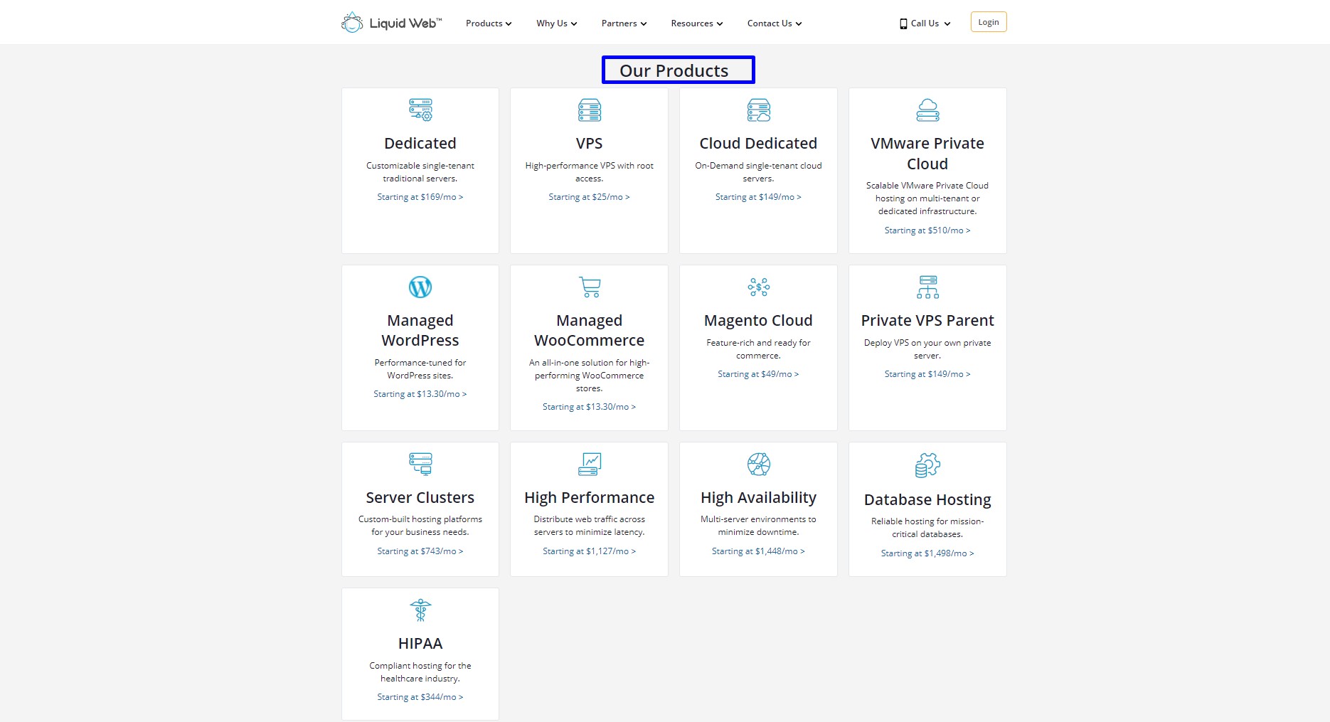The width and height of the screenshot is (1330, 722).
Task: Open HIPAA Starting at $344/mo link
Action: (x=420, y=697)
